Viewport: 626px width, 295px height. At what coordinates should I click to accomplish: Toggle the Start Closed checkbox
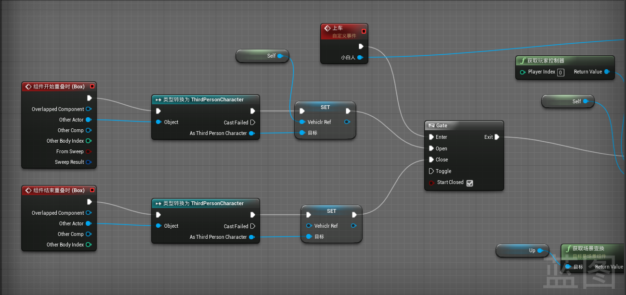(x=470, y=183)
